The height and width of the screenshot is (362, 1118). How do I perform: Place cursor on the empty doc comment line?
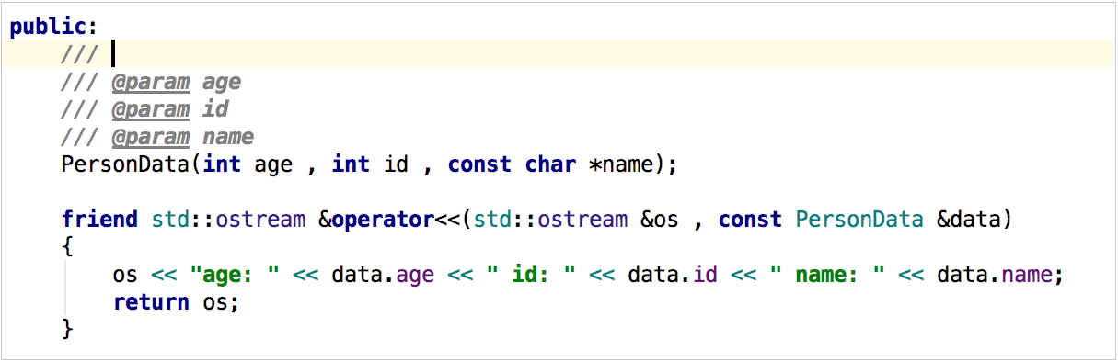[x=559, y=53]
